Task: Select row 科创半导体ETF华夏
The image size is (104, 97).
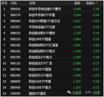Action: [x=52, y=15]
